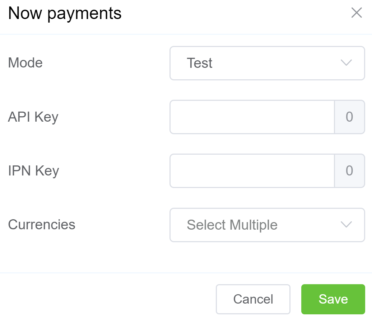The height and width of the screenshot is (319, 372).
Task: Click the Select Multiple placeholder text
Action: tap(232, 225)
